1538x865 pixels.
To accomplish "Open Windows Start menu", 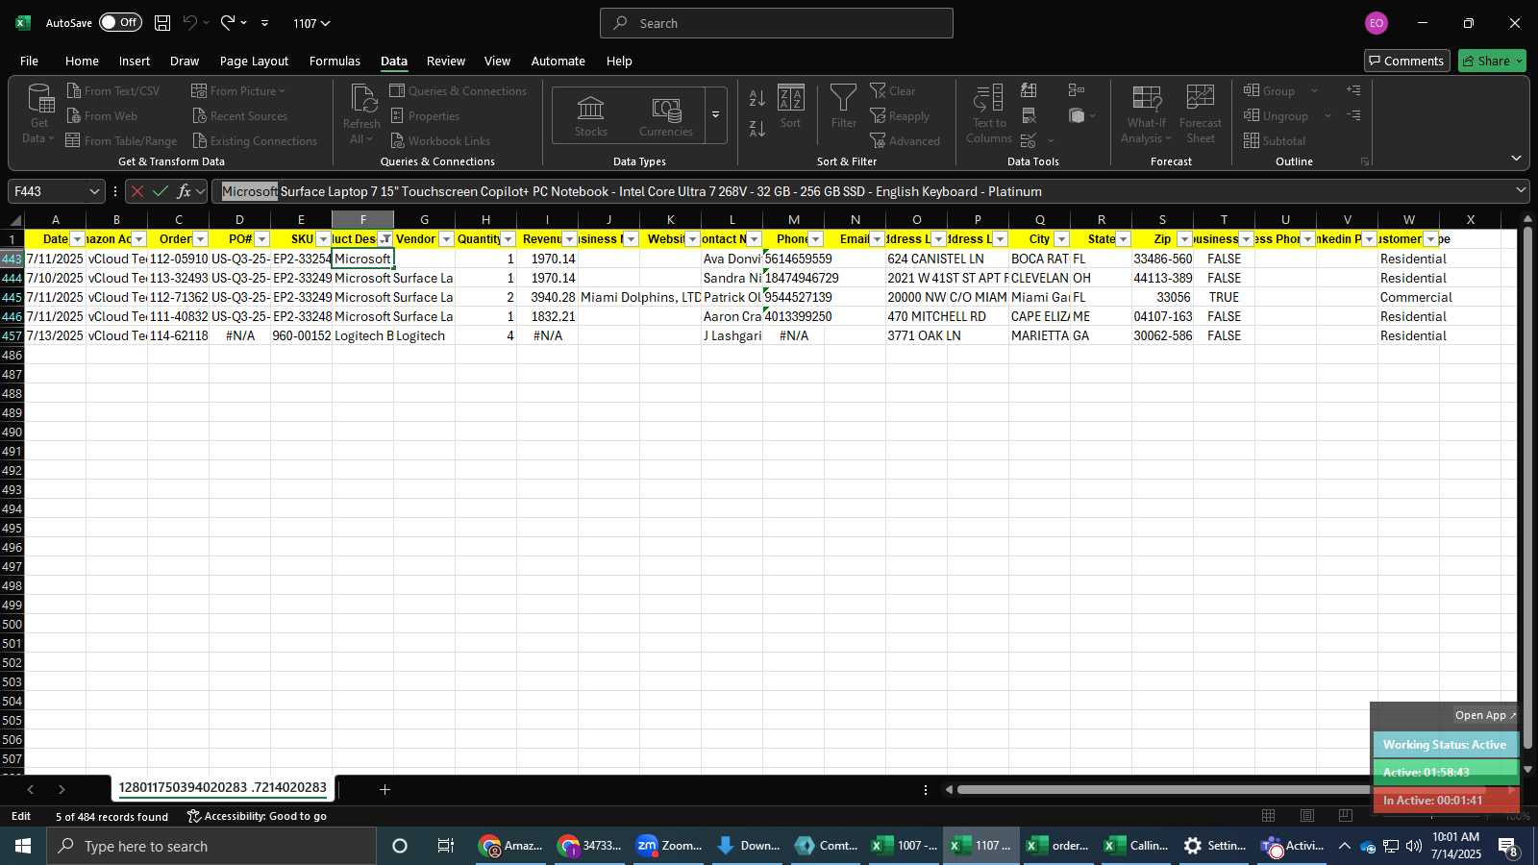I will 23,846.
